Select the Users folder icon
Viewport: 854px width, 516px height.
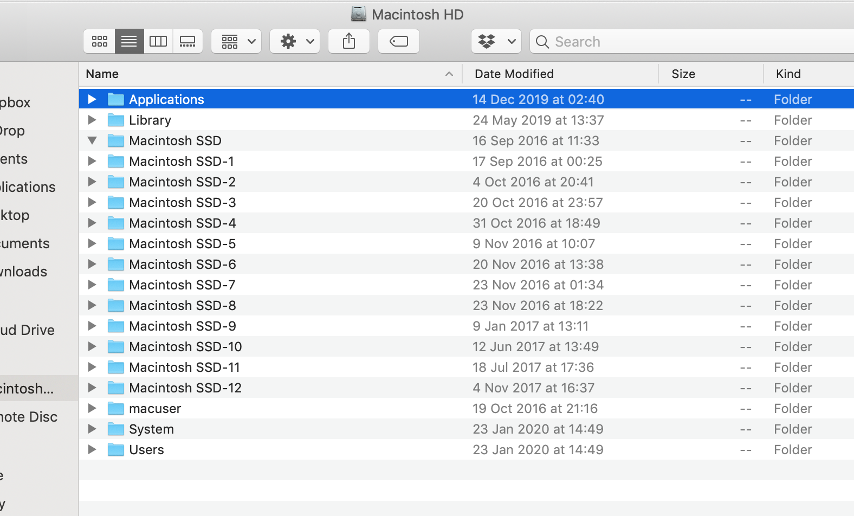[x=115, y=449]
